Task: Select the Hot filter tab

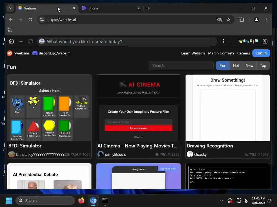Action: (236, 65)
